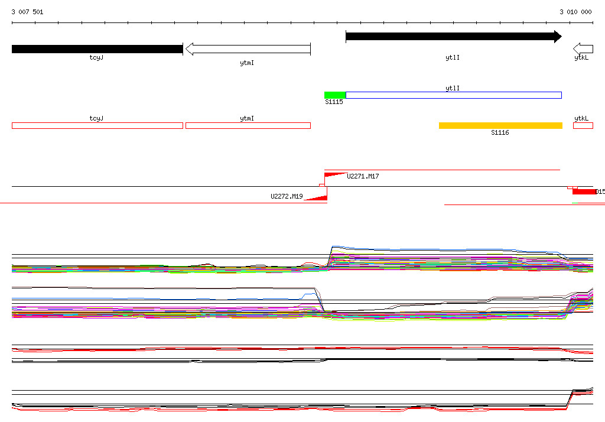Click the red outlined ytkL box
The image size is (605, 422).
[583, 125]
